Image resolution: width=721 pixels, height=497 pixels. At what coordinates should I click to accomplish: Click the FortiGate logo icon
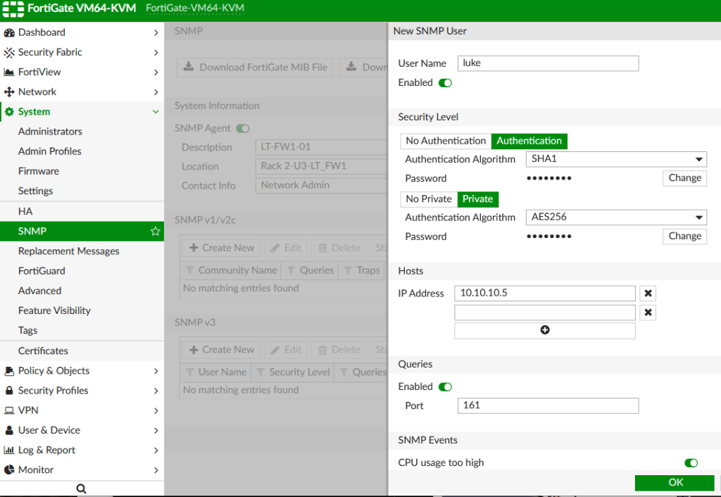pos(13,8)
